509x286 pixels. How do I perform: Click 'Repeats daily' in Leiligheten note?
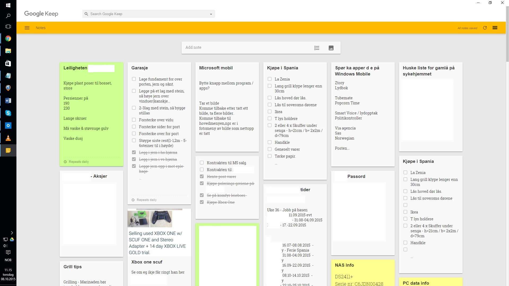(x=79, y=162)
